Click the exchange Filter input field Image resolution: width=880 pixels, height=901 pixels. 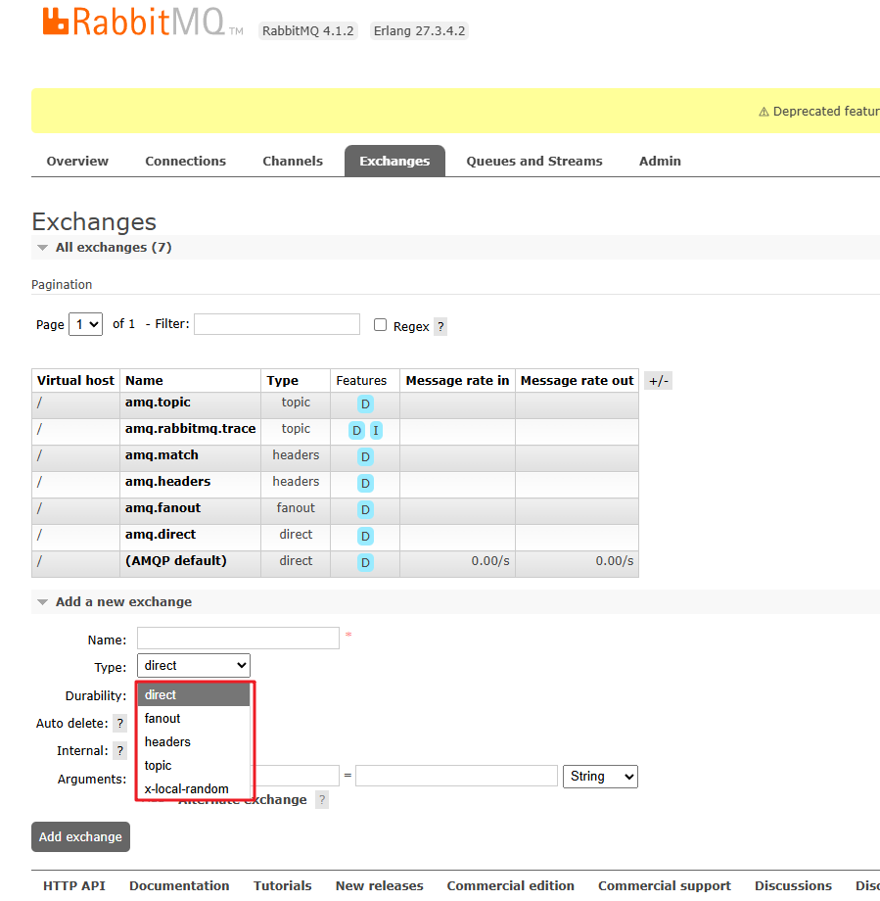(x=277, y=324)
